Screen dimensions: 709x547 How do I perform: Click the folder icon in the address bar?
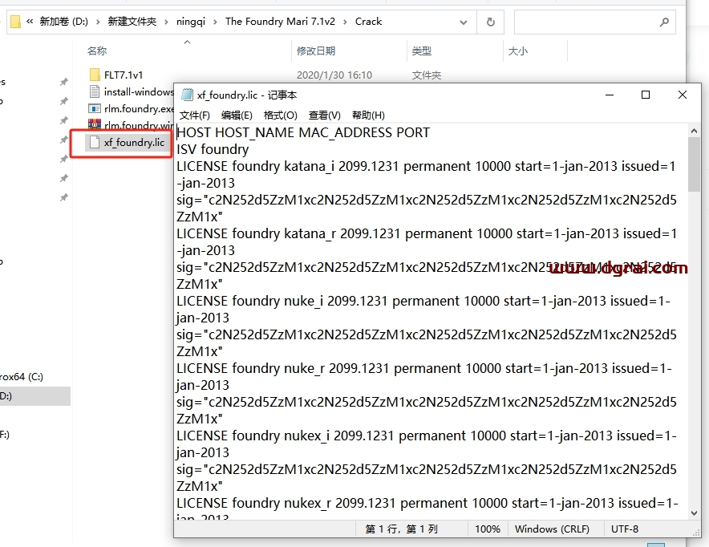tap(15, 22)
